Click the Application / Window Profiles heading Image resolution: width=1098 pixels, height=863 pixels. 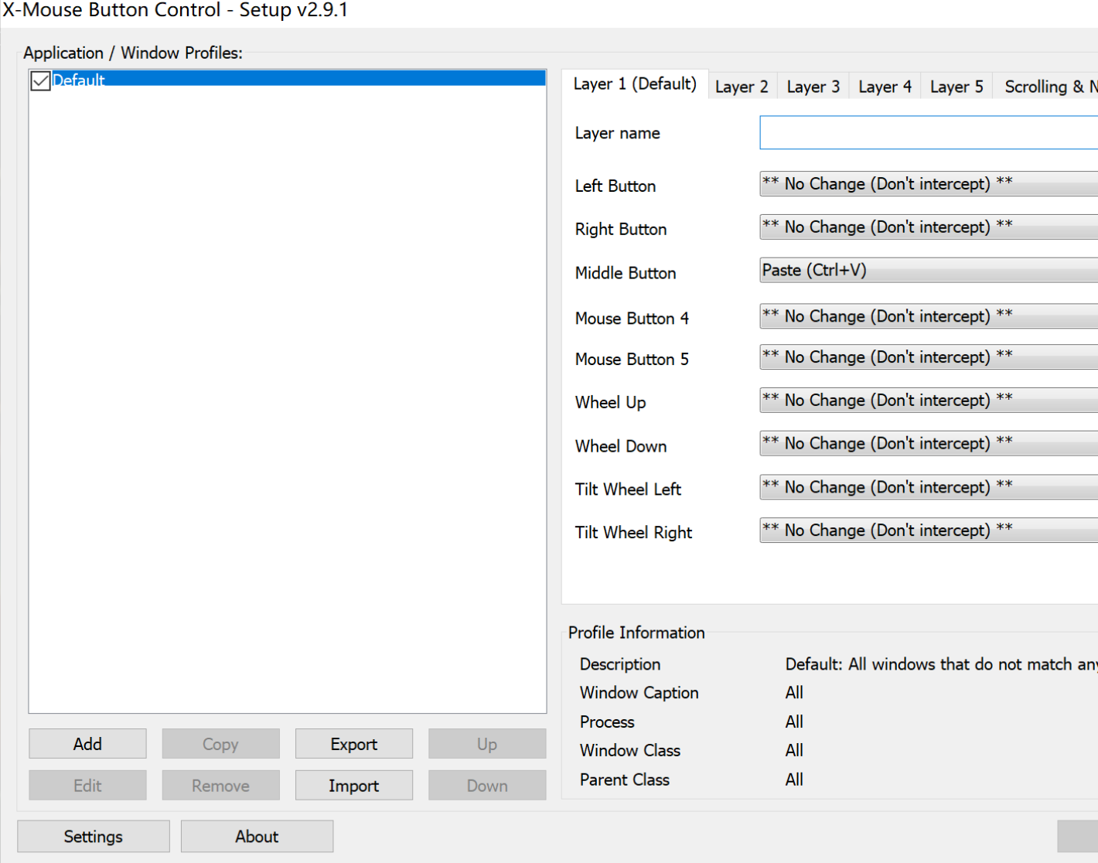pyautogui.click(x=133, y=53)
